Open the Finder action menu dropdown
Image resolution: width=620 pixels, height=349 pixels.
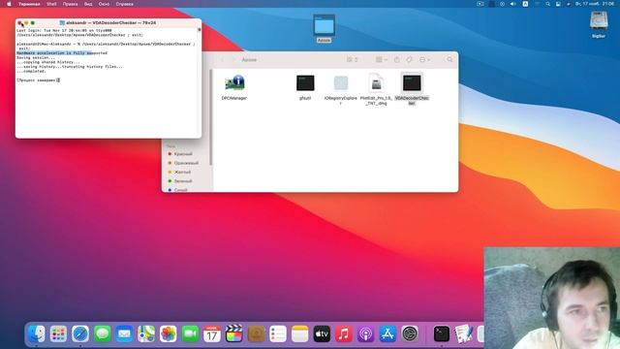tap(424, 60)
